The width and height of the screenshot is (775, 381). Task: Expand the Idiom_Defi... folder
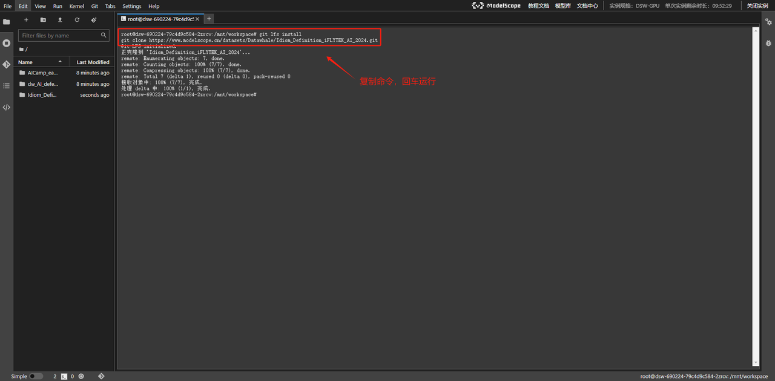point(41,95)
